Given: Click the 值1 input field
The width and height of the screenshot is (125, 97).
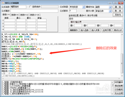Looking at the screenshot, I should tap(78, 26).
